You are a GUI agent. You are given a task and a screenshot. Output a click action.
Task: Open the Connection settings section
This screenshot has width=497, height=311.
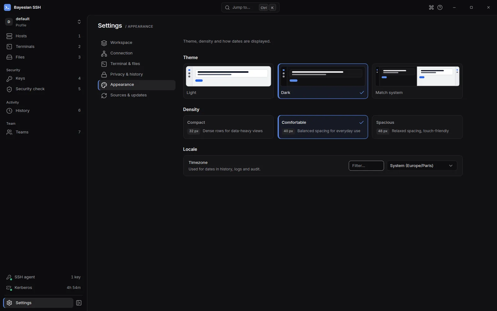click(137, 53)
